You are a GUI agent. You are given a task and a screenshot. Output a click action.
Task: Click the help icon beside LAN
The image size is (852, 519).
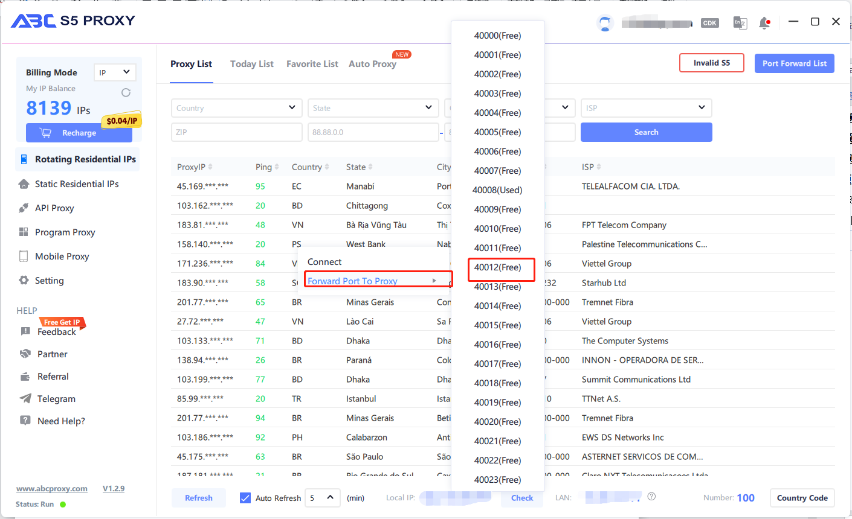pyautogui.click(x=651, y=497)
